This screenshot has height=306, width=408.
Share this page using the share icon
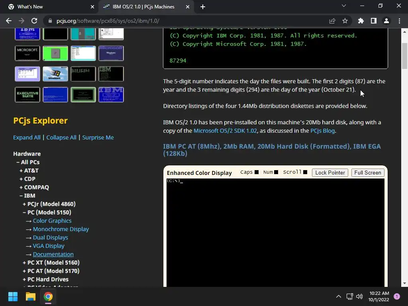pos(332,21)
